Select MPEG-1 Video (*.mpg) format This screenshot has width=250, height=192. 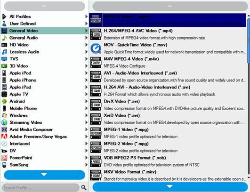[168, 133]
